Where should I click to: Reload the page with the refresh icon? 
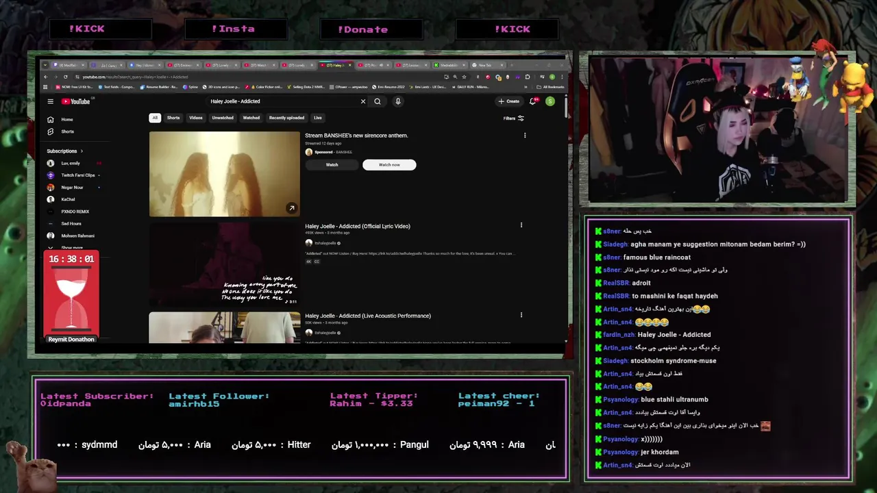coord(66,77)
